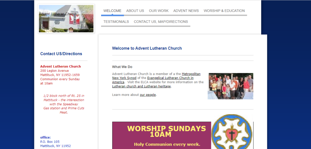Open the Welcome menu item
Viewport: 311px width, 149px height.
112,11
